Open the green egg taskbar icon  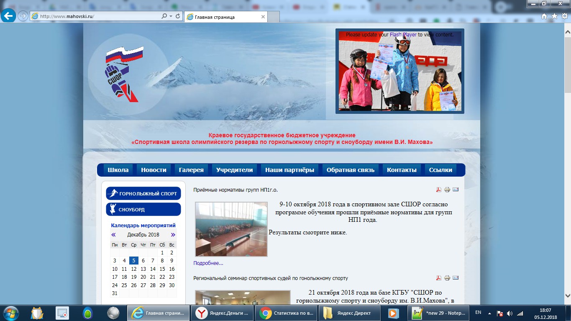point(88,313)
